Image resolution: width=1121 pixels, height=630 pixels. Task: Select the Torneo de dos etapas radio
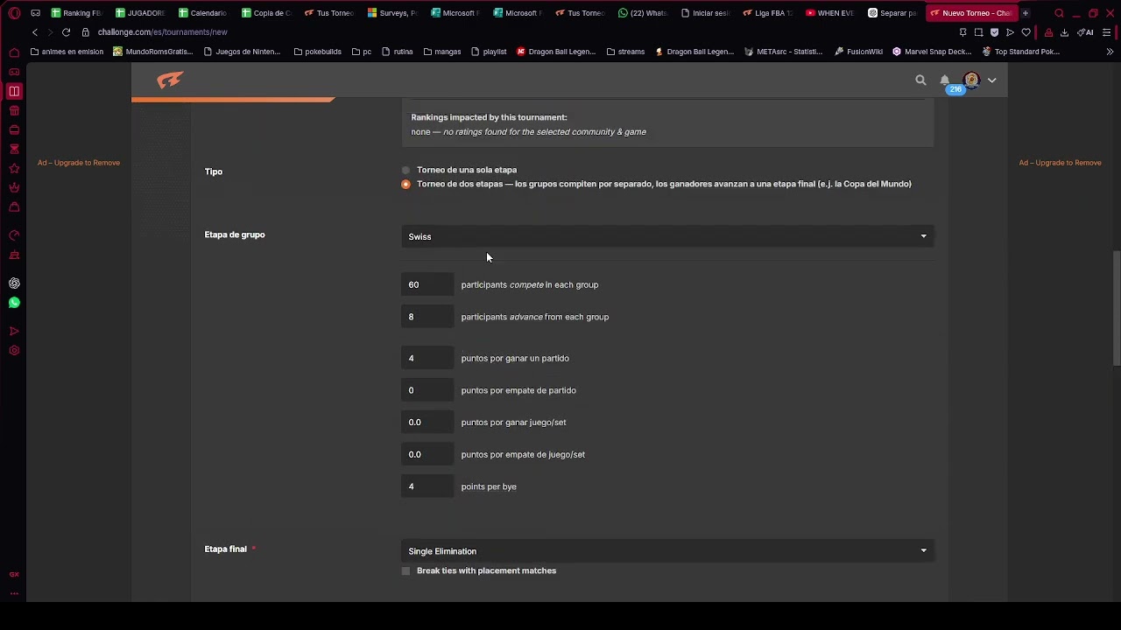(405, 185)
